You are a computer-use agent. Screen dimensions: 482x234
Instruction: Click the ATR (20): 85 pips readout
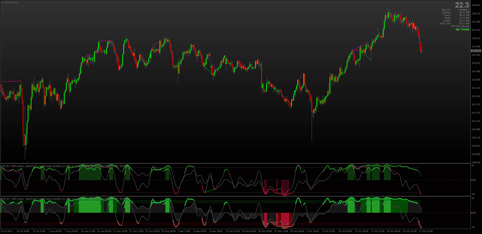pyautogui.click(x=460, y=26)
